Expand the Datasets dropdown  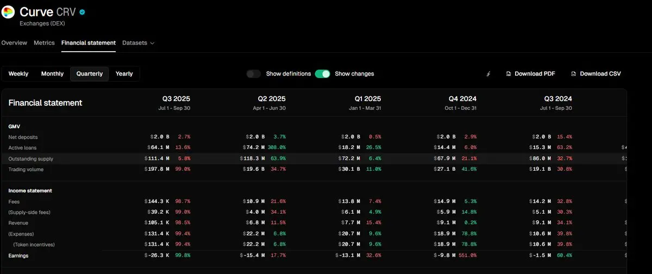[x=139, y=43]
